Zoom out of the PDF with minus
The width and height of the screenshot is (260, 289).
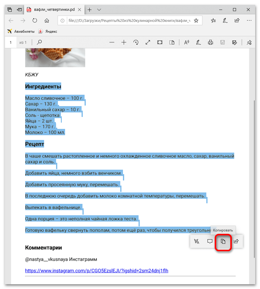(112, 42)
